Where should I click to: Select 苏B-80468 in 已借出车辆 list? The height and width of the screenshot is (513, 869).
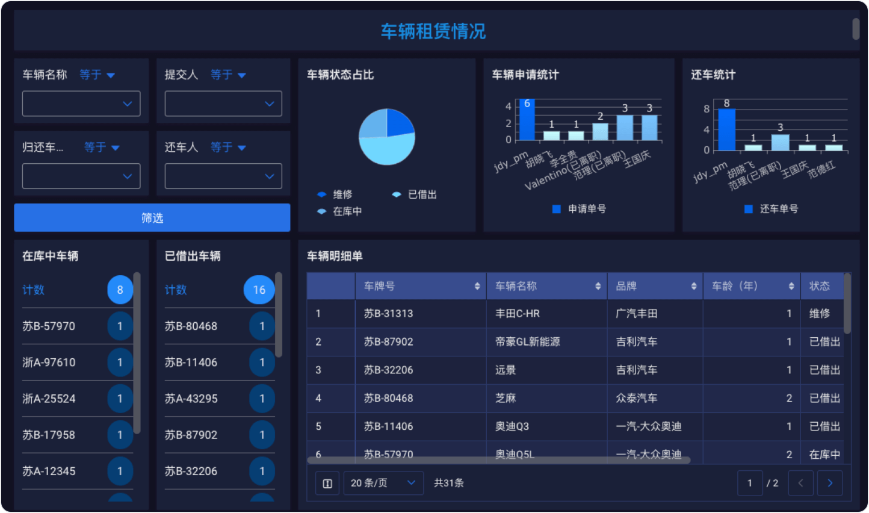coord(191,326)
